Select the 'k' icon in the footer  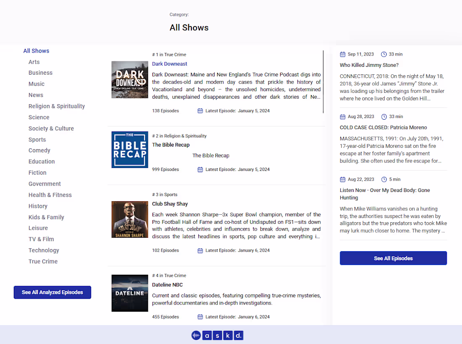click(228, 335)
